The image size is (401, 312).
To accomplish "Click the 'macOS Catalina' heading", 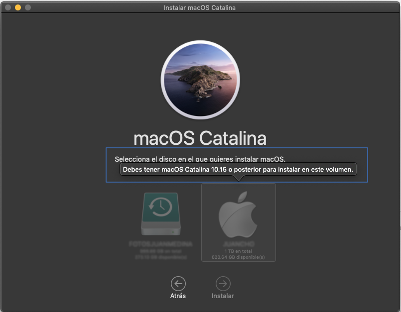I will (x=200, y=138).
